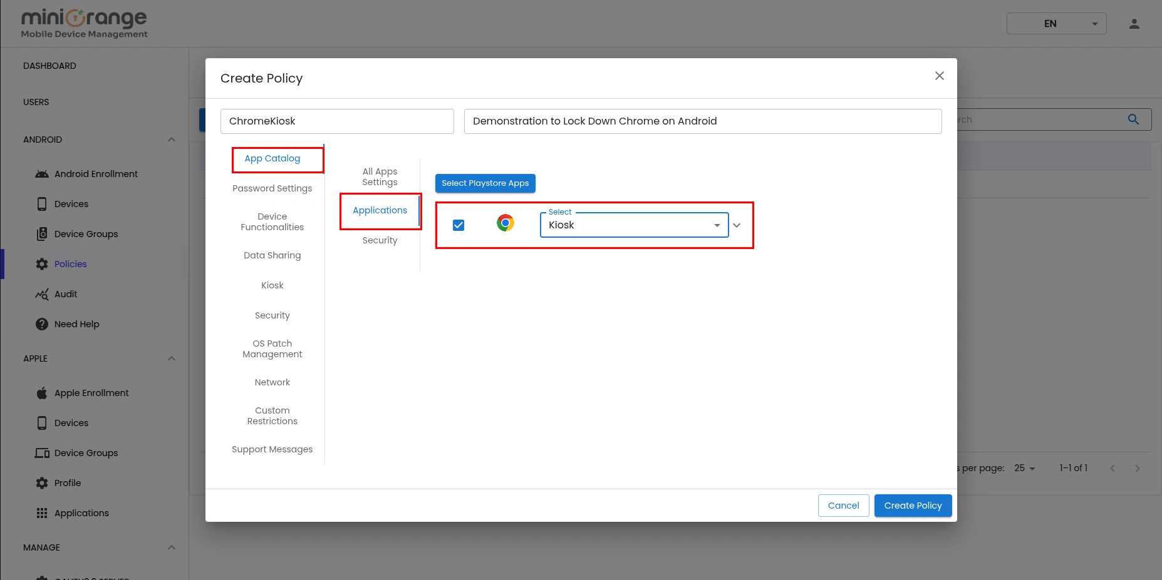Image resolution: width=1162 pixels, height=580 pixels.
Task: Select the Android Enrollment icon in sidebar
Action: [41, 173]
